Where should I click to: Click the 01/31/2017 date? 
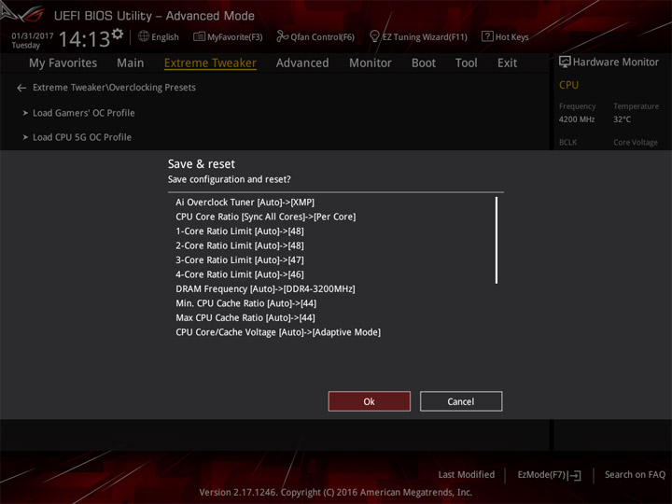(x=32, y=36)
